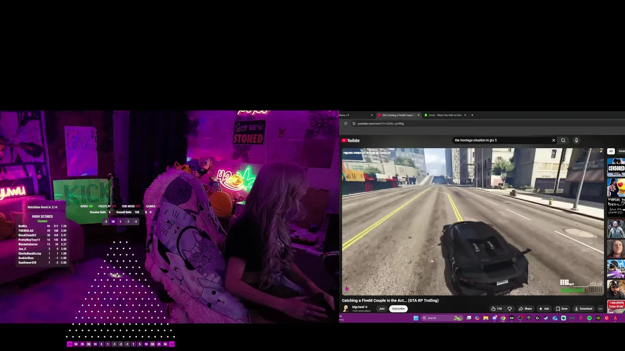
Task: Open the CENSORED suggested video thumbnail
Action: tap(616, 167)
